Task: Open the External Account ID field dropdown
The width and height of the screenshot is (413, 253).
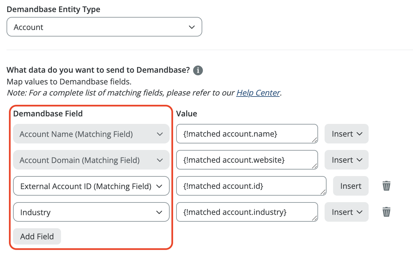Action: click(x=91, y=186)
